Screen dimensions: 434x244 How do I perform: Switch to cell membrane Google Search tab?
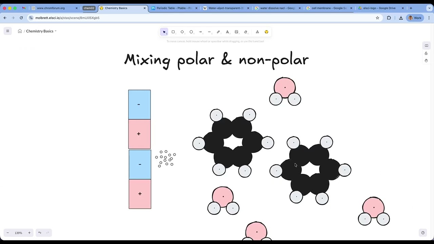click(x=329, y=8)
